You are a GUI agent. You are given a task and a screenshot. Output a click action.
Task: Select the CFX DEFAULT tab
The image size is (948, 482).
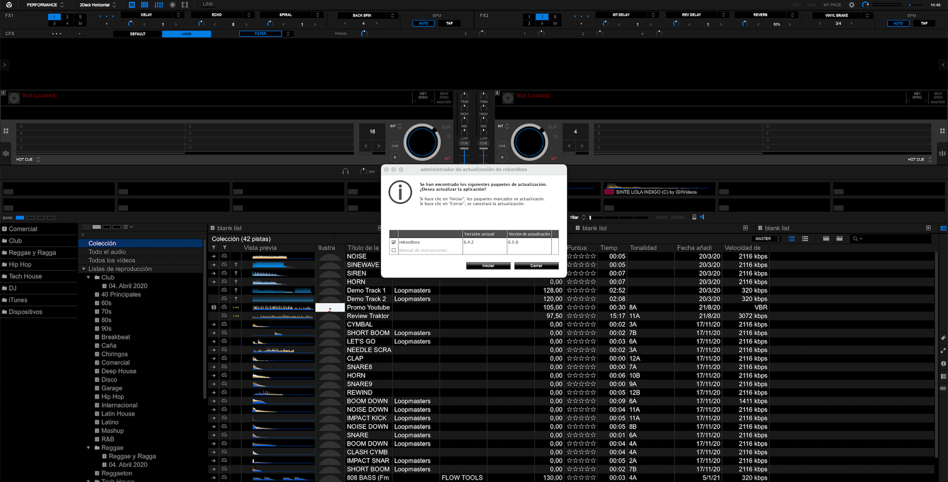coord(137,34)
